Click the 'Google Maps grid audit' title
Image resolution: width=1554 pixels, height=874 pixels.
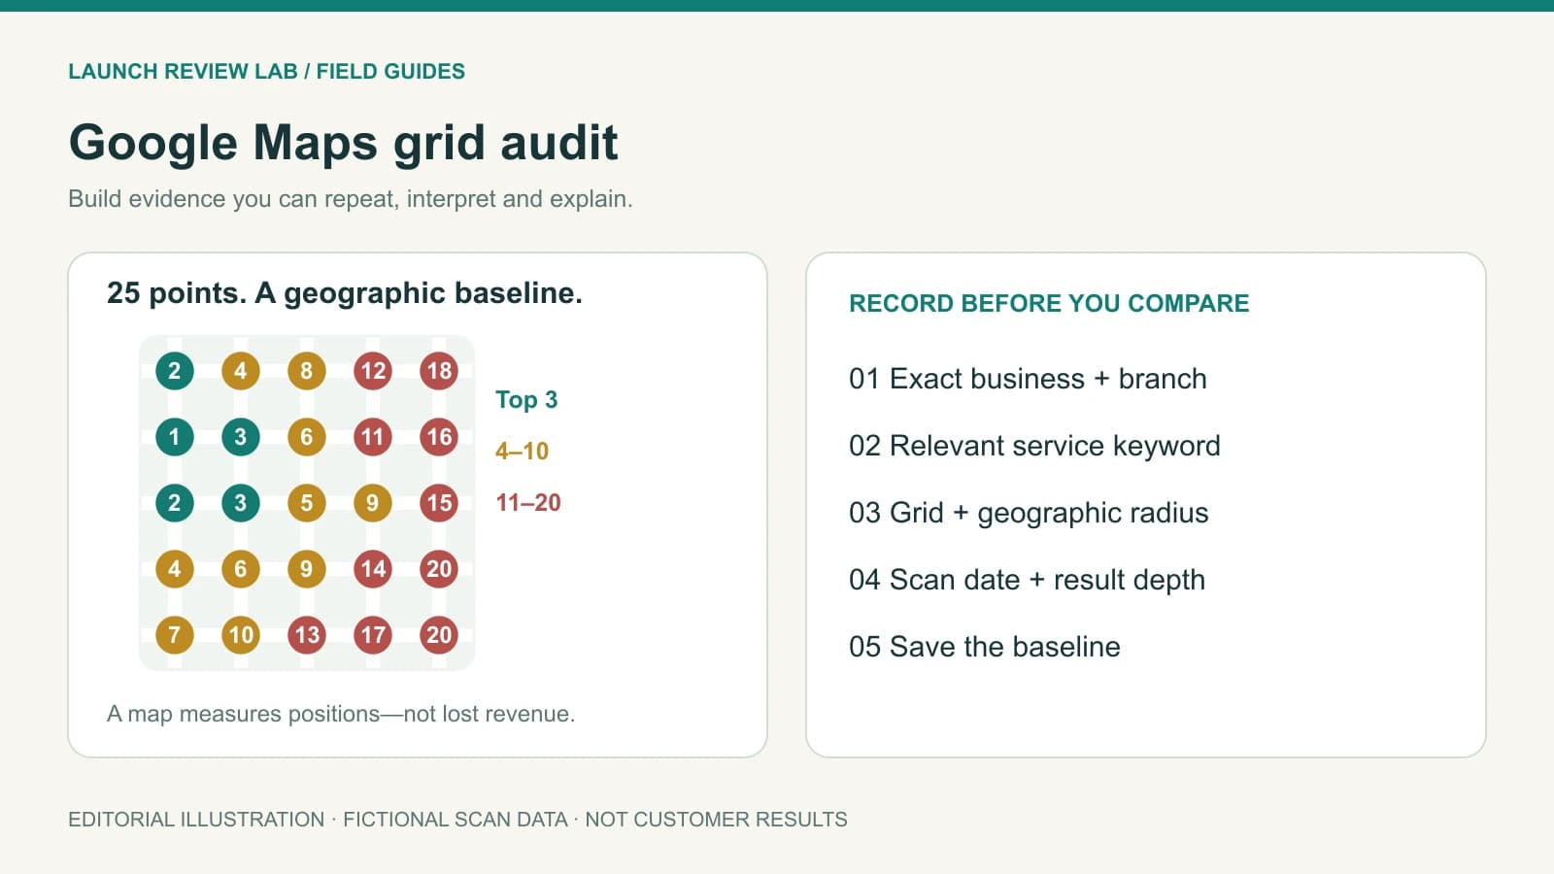(343, 143)
